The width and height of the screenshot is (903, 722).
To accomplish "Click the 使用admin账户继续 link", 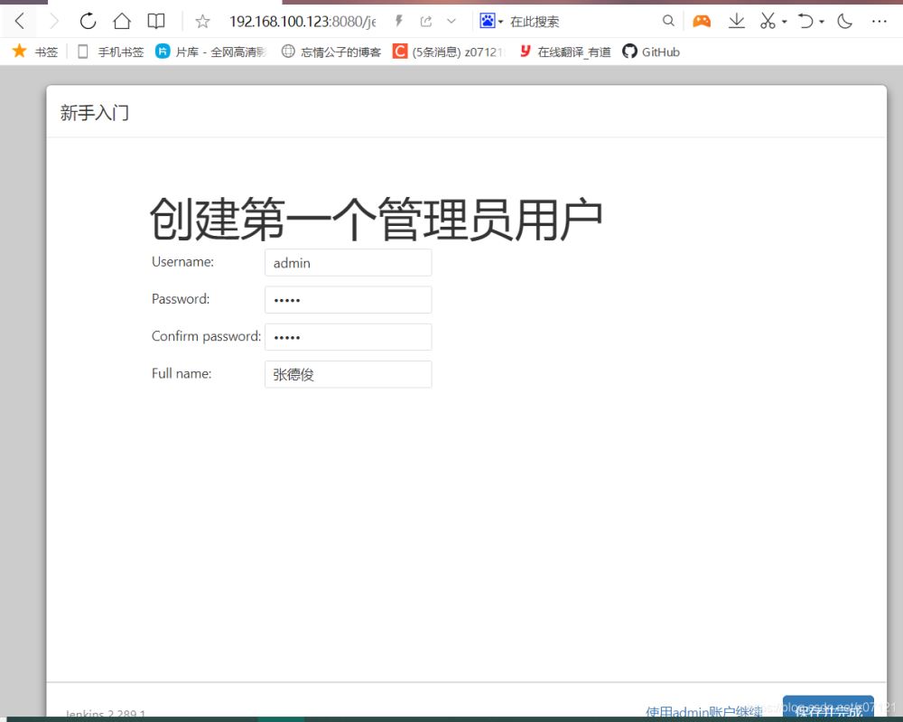I will point(704,712).
